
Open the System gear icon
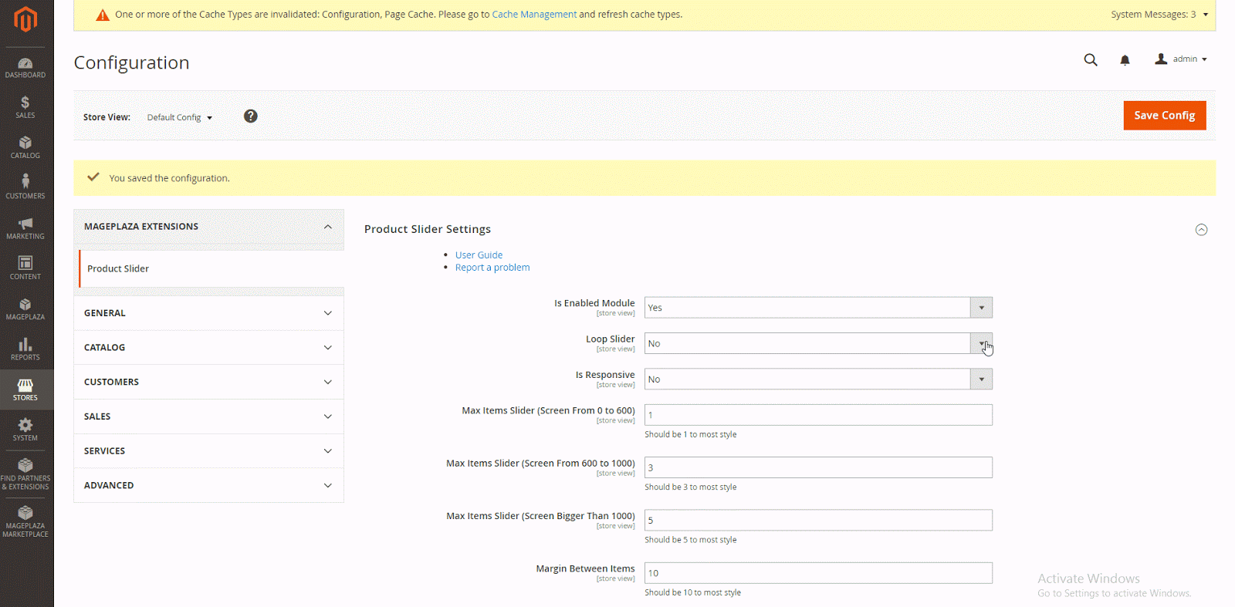(x=25, y=430)
